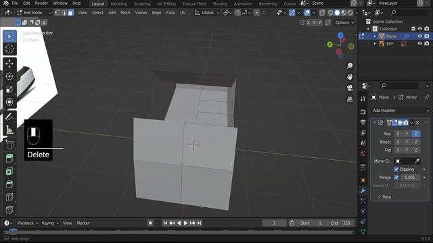The width and height of the screenshot is (433, 243).
Task: Click the pan view hand icon
Action: click(350, 76)
